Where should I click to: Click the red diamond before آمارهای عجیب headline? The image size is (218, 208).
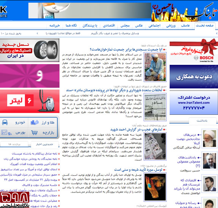click(164, 130)
